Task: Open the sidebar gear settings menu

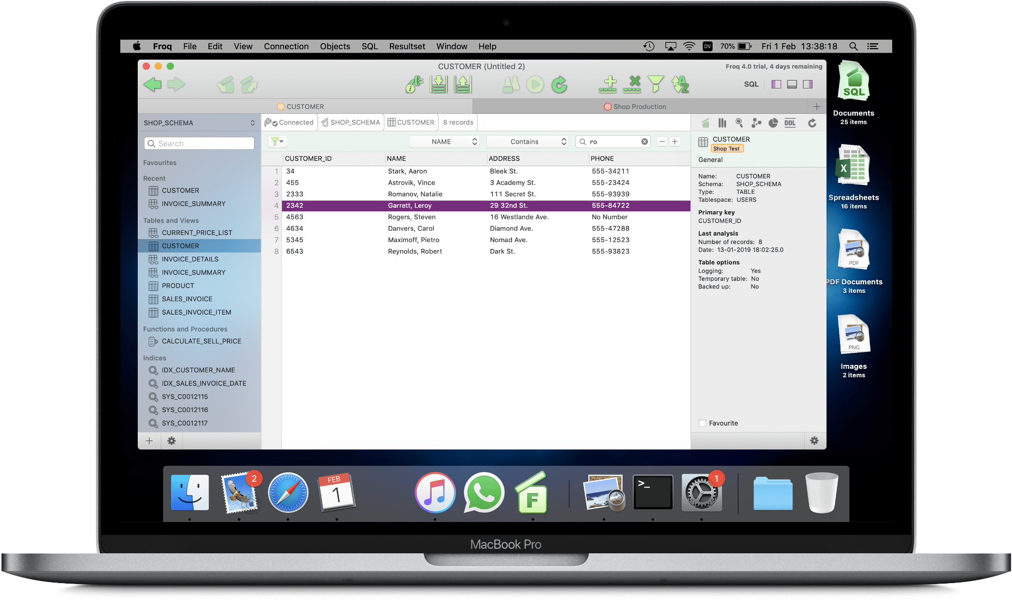Action: pos(172,441)
